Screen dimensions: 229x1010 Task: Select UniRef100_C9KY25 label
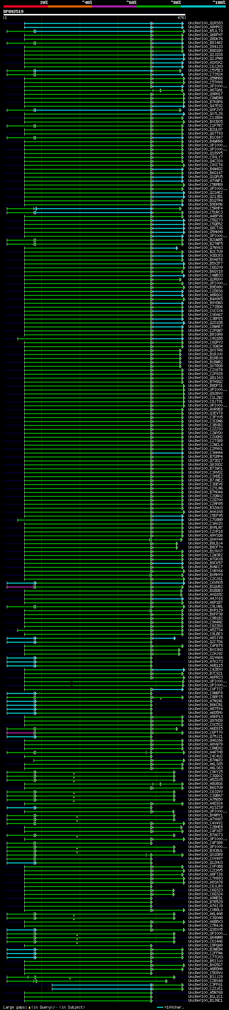tap(205, 772)
